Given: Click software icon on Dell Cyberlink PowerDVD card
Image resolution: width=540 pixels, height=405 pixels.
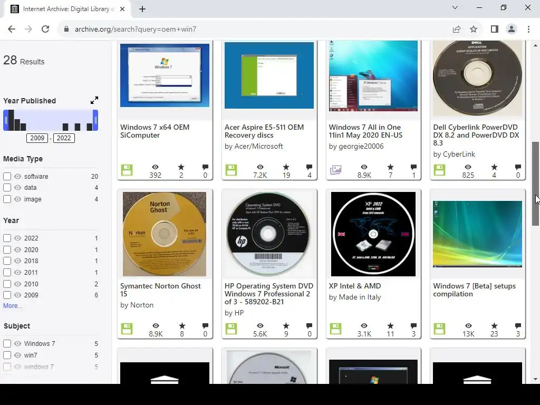Looking at the screenshot, I should [x=439, y=170].
